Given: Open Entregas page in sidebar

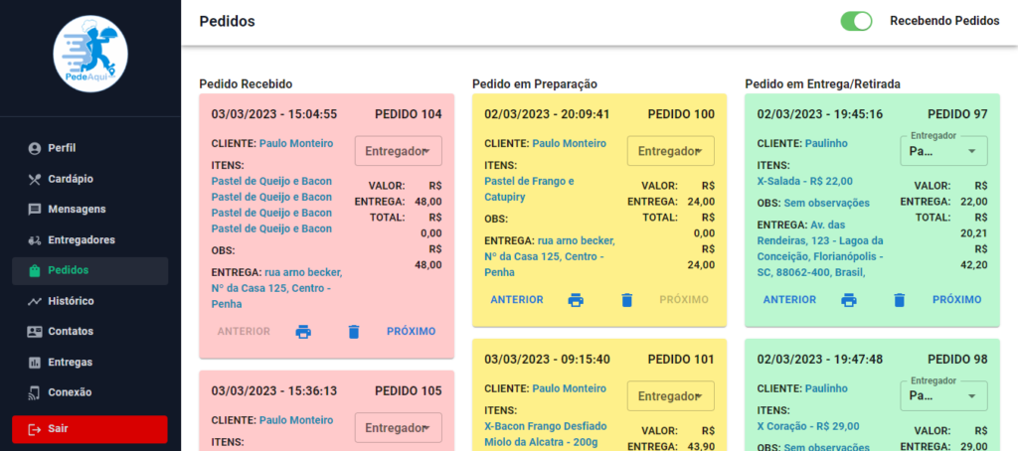Looking at the screenshot, I should [x=90, y=363].
